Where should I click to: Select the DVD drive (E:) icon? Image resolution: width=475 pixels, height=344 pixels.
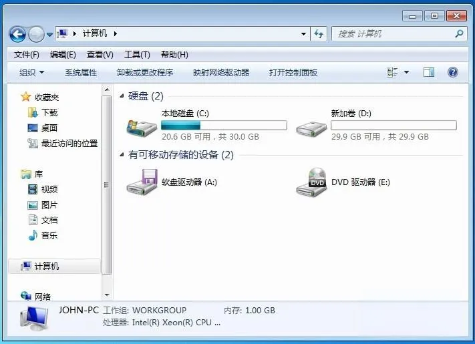pyautogui.click(x=311, y=182)
